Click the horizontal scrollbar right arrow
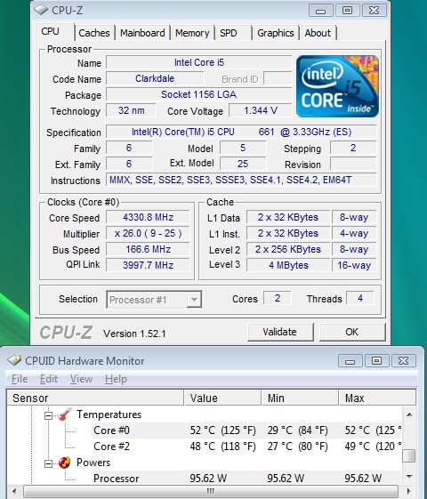 [409, 491]
